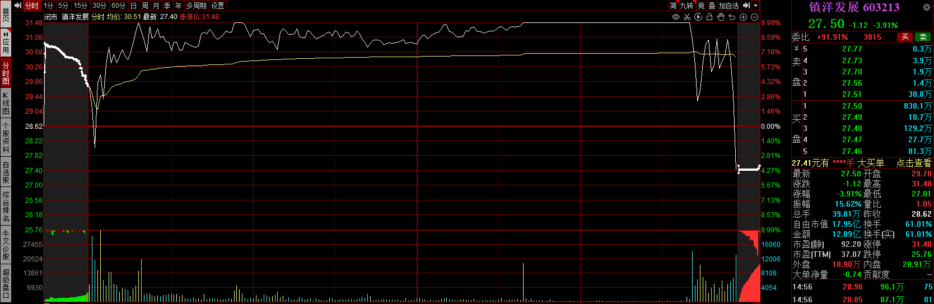Select the K线图 sidebar tab

(x=6, y=104)
